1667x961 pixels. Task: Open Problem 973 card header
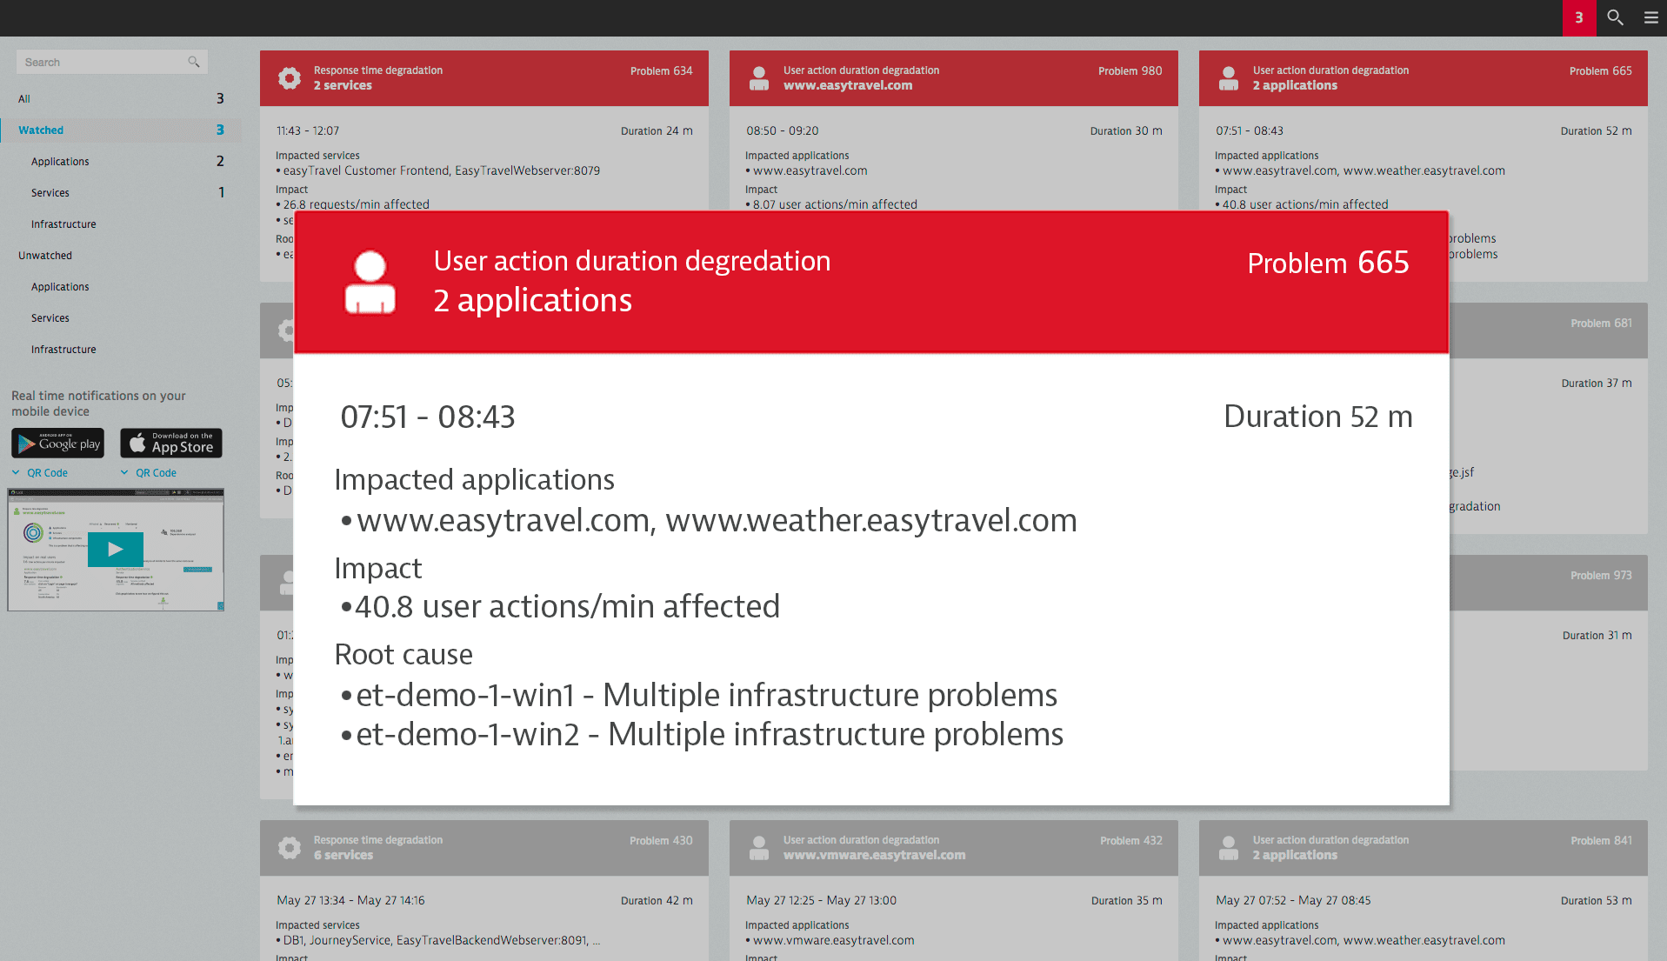coord(1548,583)
